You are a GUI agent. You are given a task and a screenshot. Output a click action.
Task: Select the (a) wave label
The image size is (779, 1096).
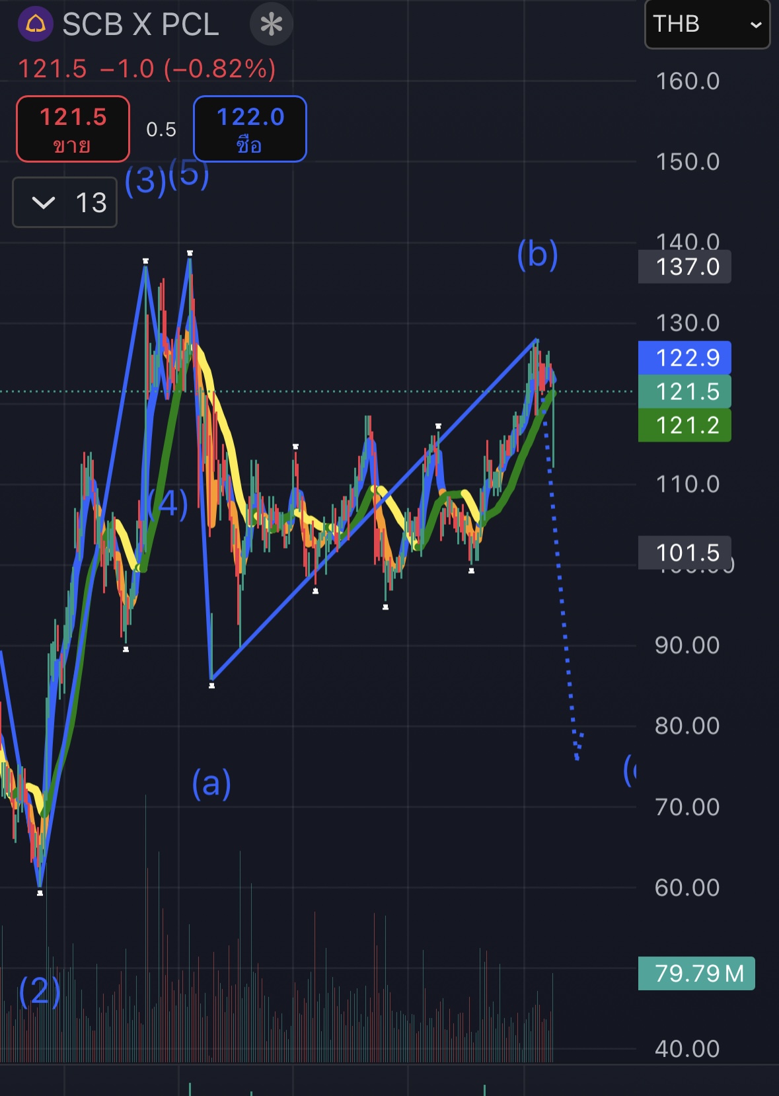click(x=211, y=783)
